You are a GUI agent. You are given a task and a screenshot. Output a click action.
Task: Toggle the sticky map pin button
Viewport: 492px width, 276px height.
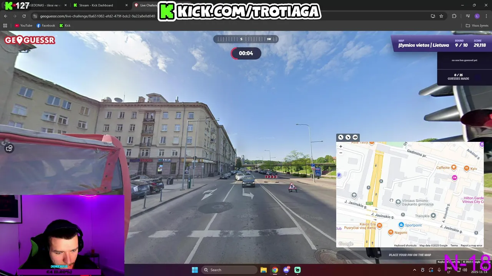[x=355, y=137]
